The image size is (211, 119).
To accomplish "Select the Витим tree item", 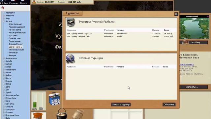I will (8, 72).
